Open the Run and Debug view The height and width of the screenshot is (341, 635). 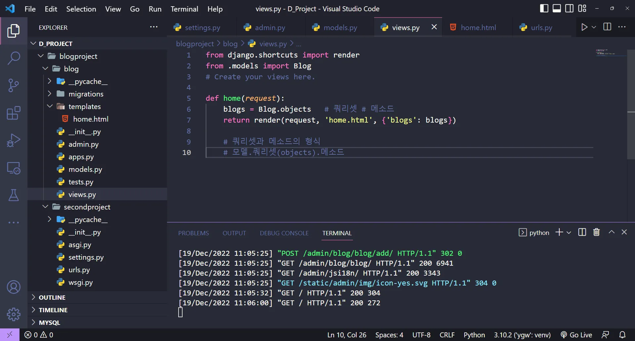[14, 140]
